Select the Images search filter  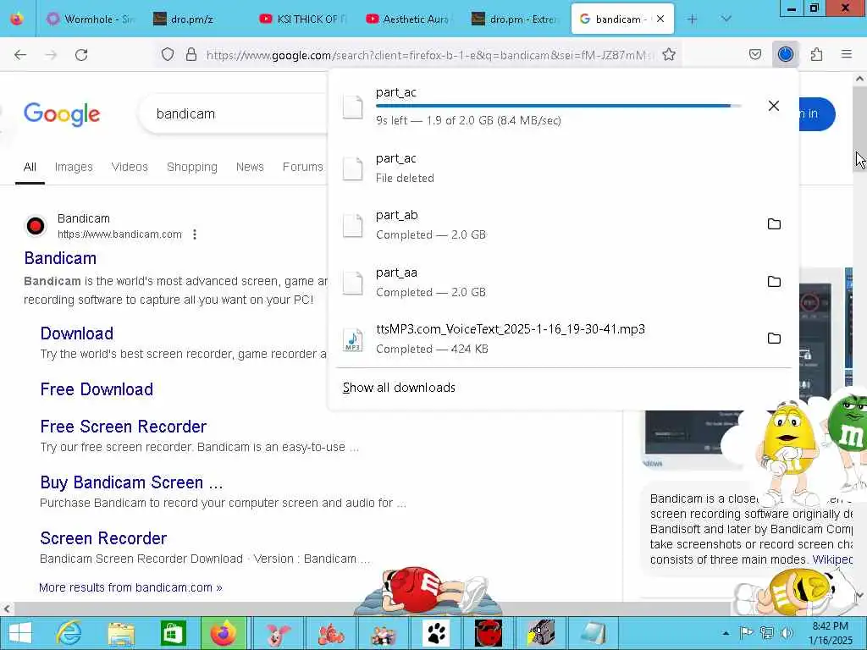74,167
